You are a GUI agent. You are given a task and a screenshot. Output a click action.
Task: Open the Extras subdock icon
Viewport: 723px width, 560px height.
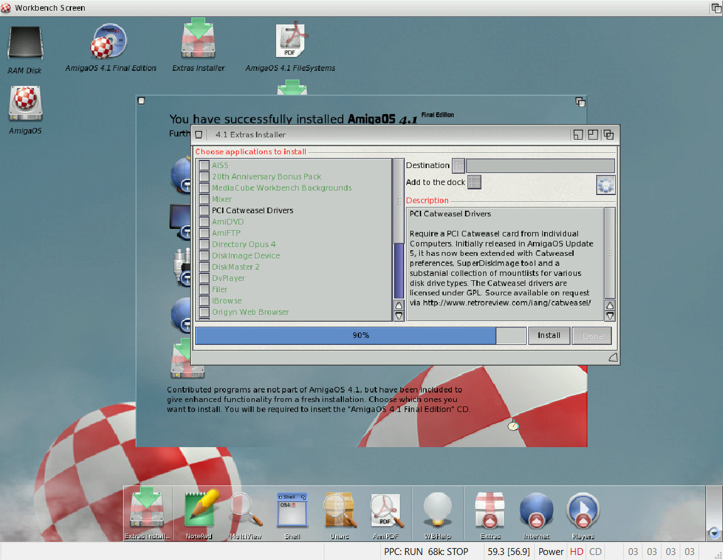pyautogui.click(x=490, y=510)
